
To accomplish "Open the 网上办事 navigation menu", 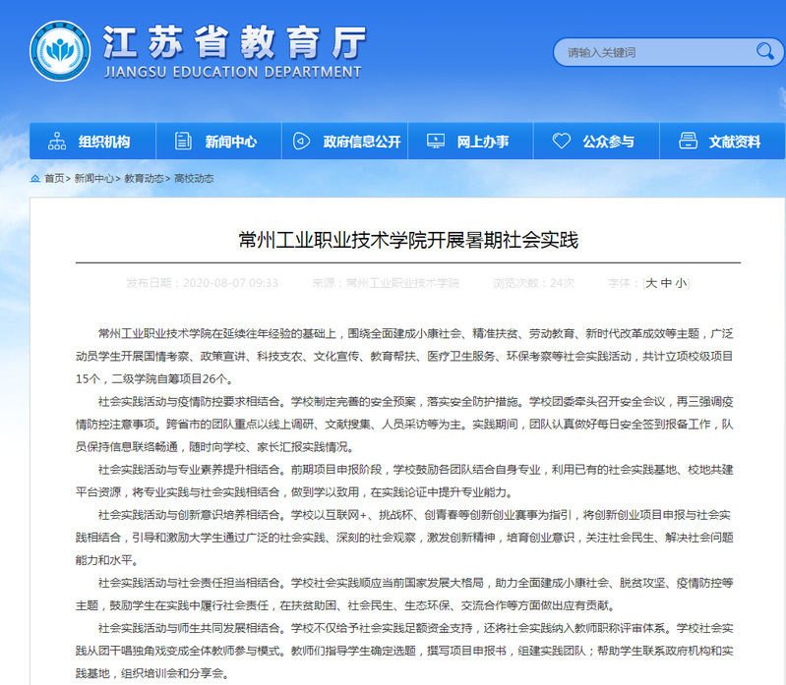I will (483, 142).
